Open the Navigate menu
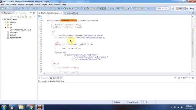Image resolution: width=196 pixels, height=110 pixels. (29, 5)
